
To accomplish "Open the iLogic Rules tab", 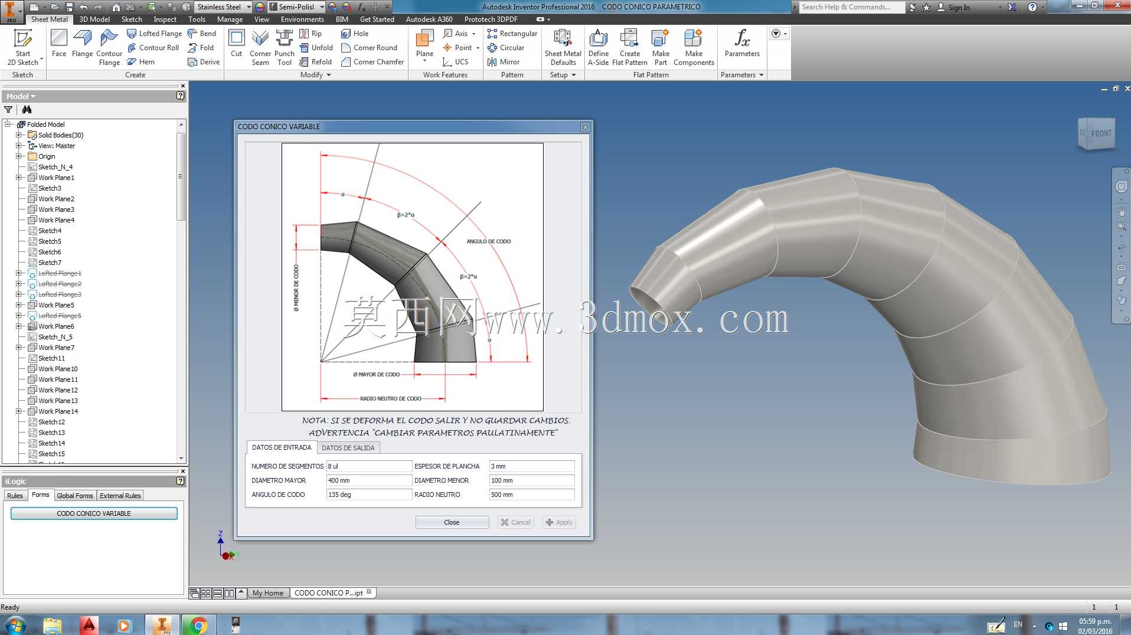I will pos(15,496).
